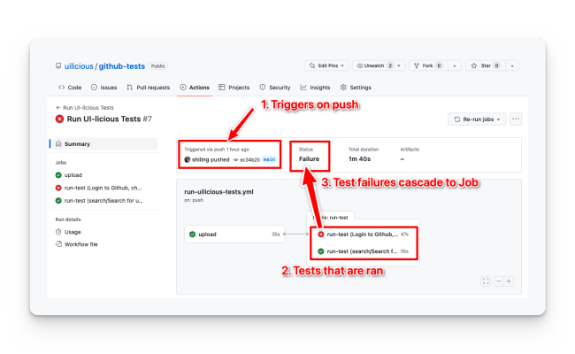Click shiling's avatar in trigger info
Screen dimensions: 575x354
pyautogui.click(x=188, y=159)
